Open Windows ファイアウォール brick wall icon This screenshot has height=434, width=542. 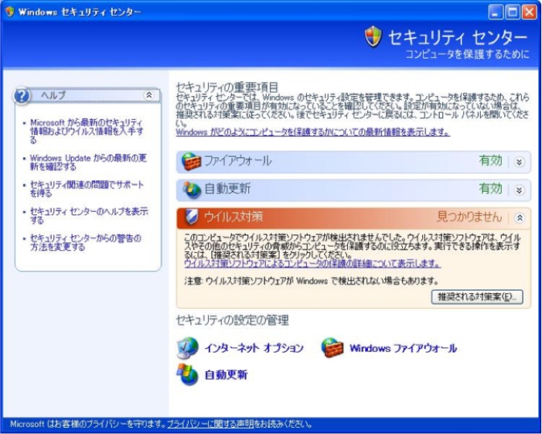click(332, 347)
